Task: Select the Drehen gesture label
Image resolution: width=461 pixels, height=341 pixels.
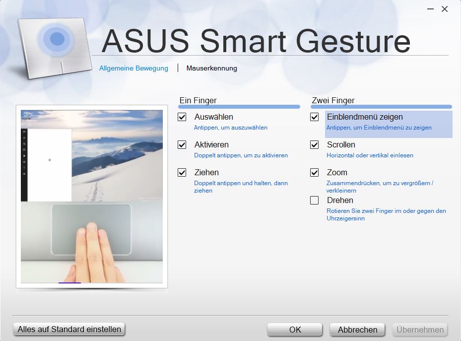Action: tap(340, 200)
